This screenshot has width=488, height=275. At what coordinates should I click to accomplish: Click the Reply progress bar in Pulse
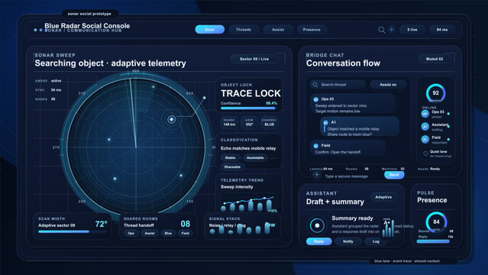tap(435, 241)
